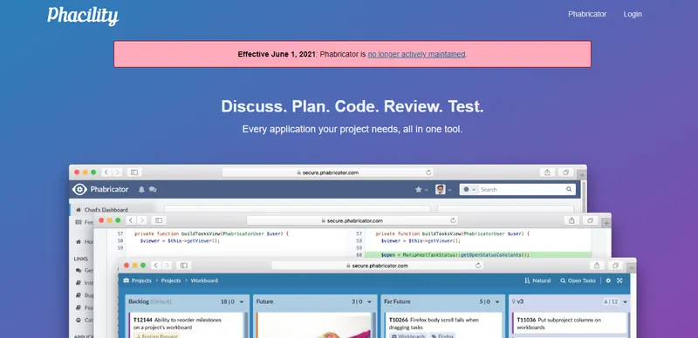Open the Open Tasks filter on the workboard
Viewport: 698px width, 338px height.
(578, 281)
